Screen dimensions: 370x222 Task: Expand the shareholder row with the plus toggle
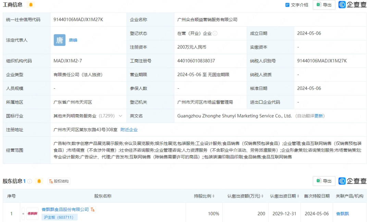23,213
